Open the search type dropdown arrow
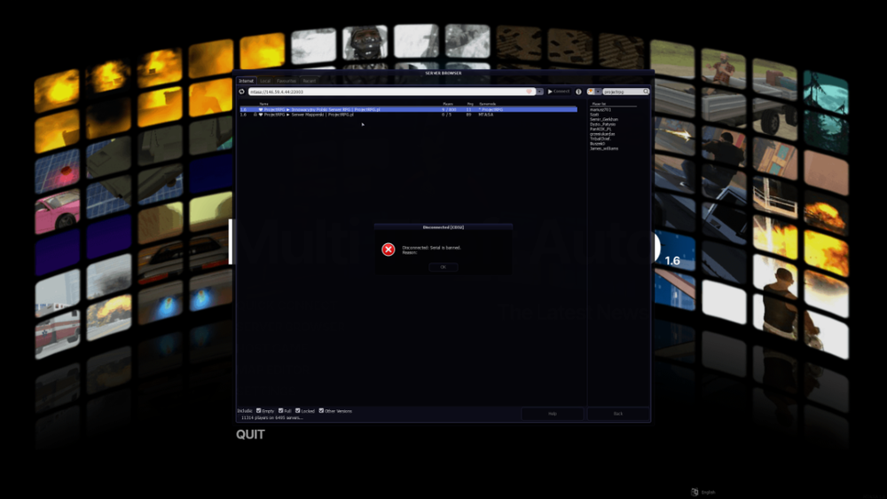Viewport: 887px width, 499px height. [x=598, y=91]
